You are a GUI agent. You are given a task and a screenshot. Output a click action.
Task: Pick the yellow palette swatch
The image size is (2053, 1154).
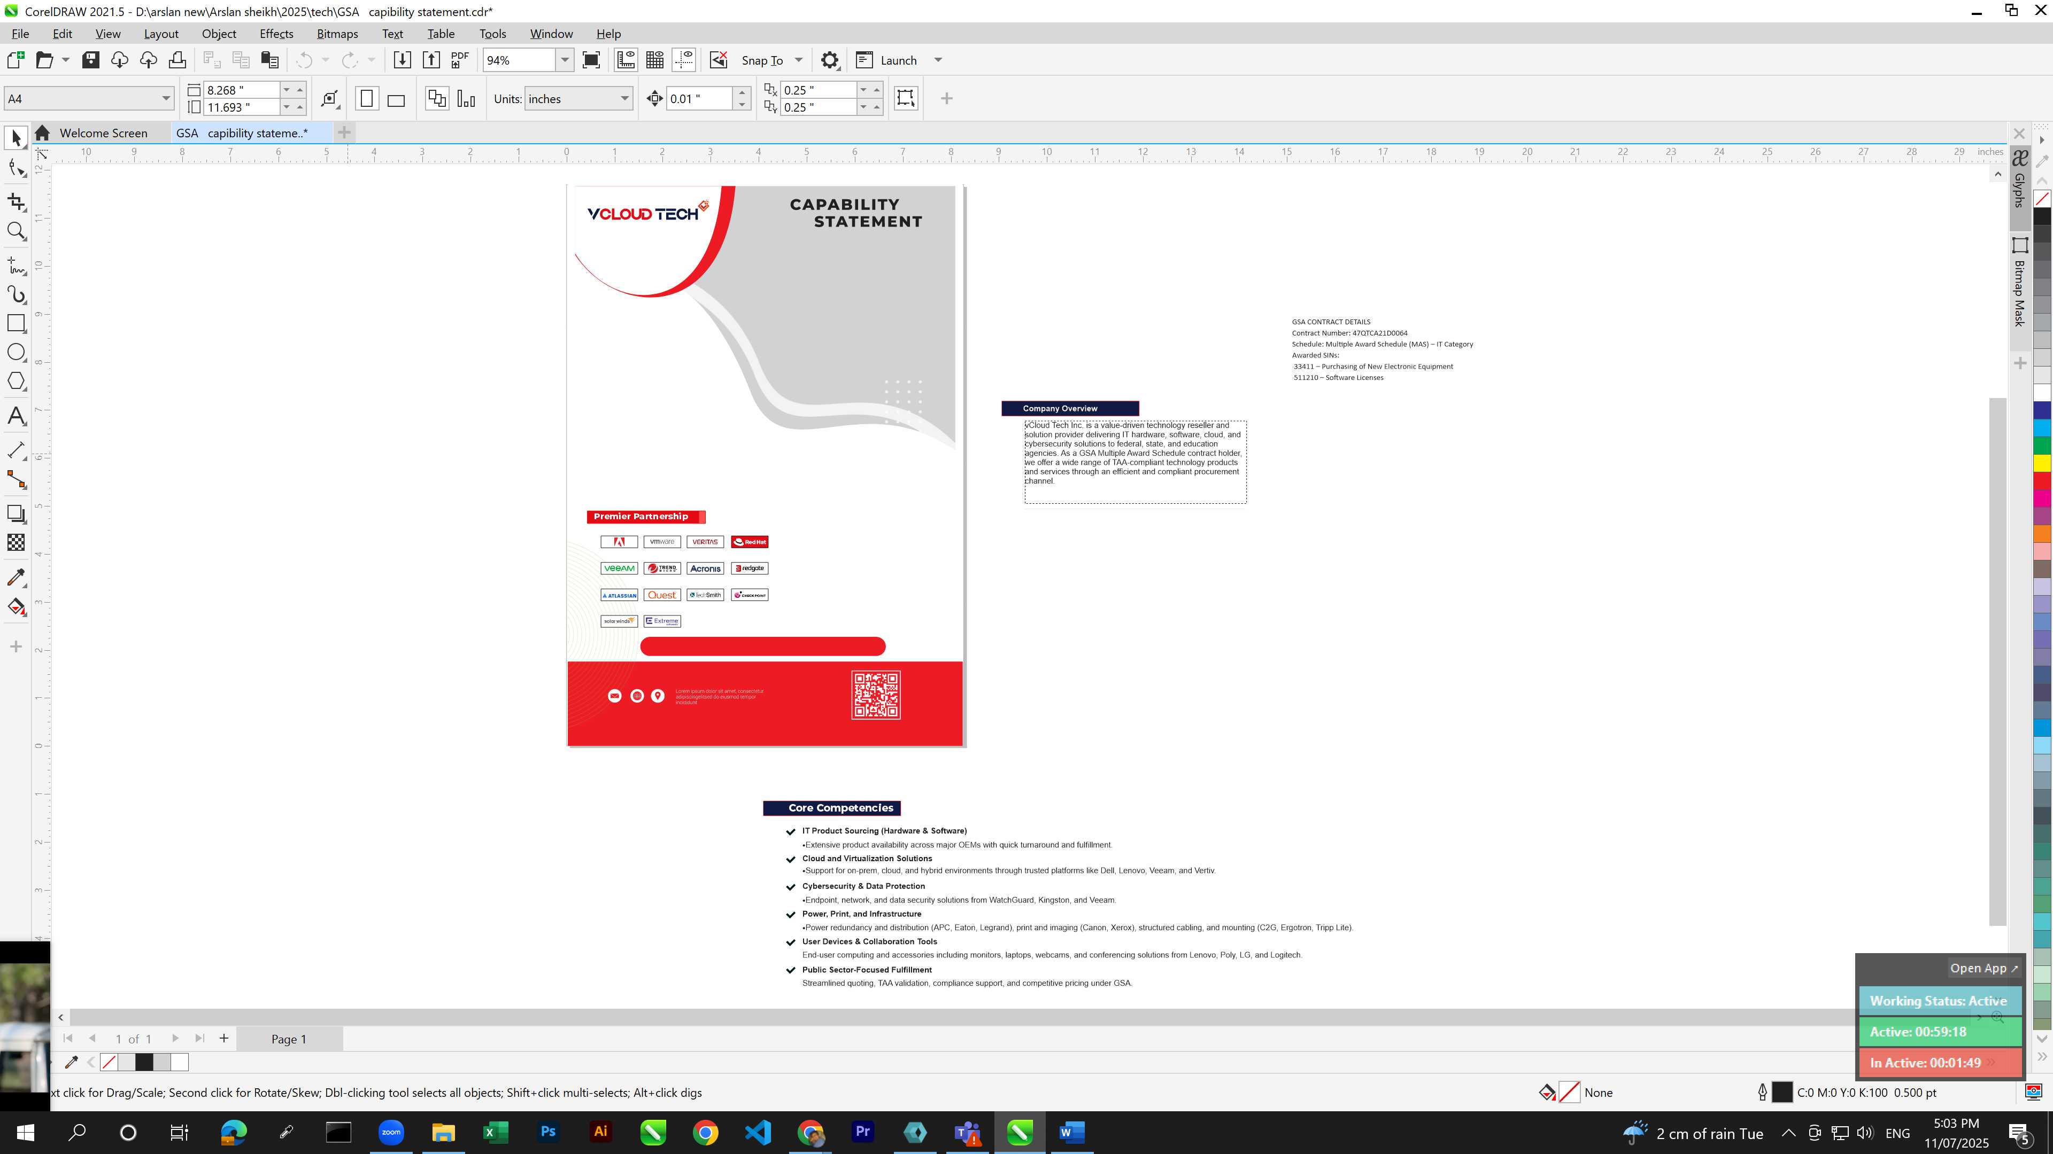(x=2043, y=463)
